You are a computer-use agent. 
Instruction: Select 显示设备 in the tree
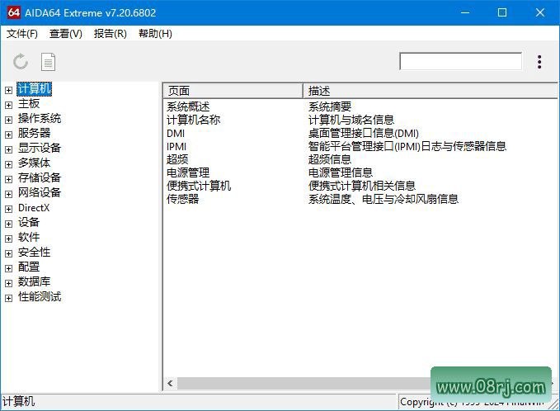pyautogui.click(x=40, y=148)
